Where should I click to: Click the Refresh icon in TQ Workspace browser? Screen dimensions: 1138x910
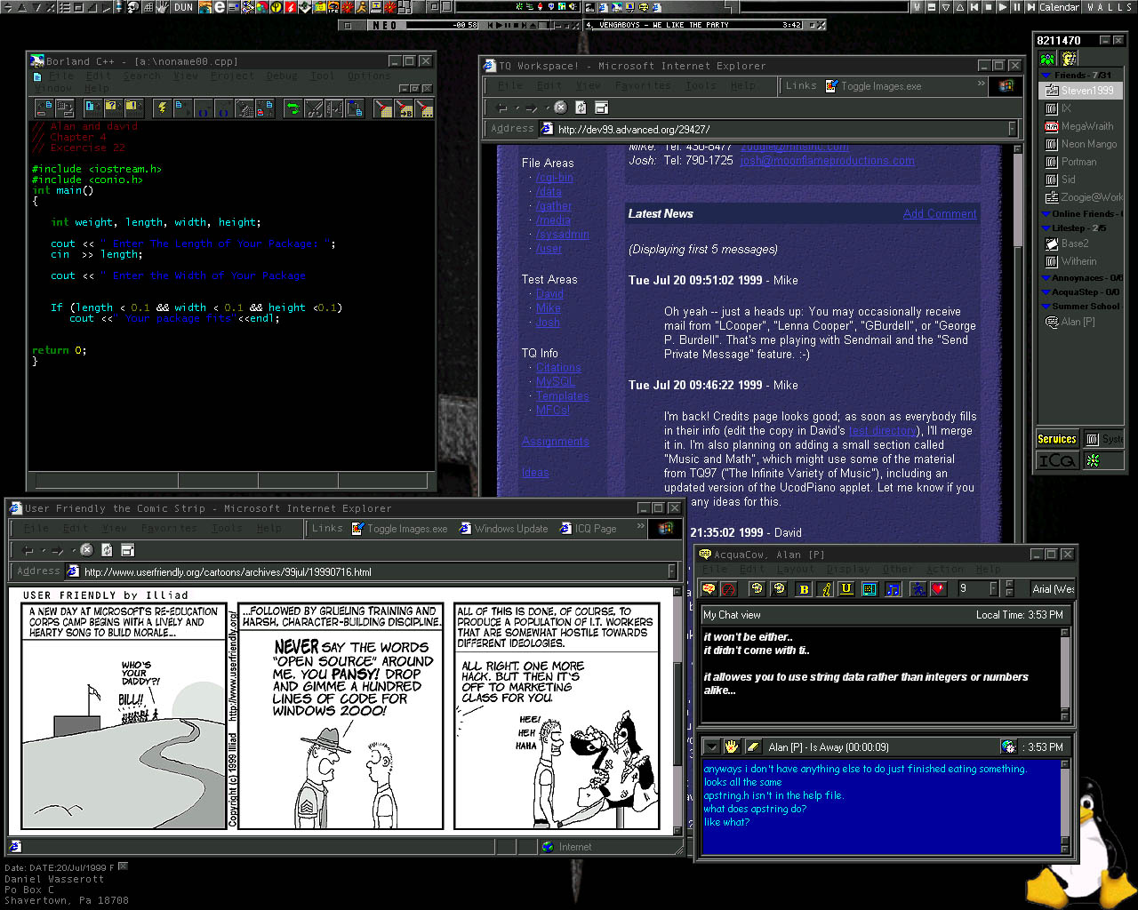581,108
